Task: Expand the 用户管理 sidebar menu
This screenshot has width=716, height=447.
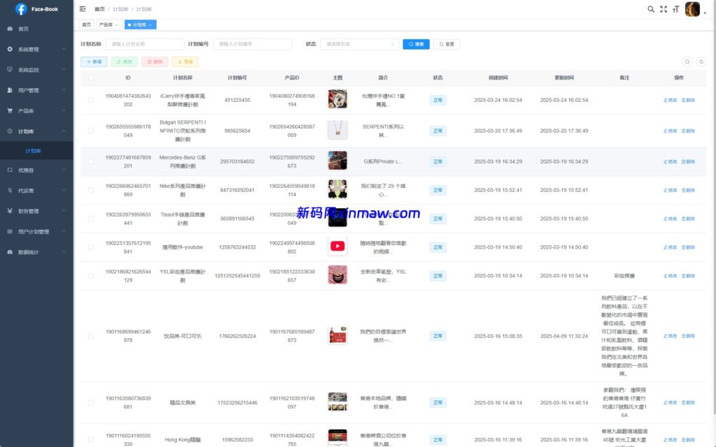Action: coord(36,89)
